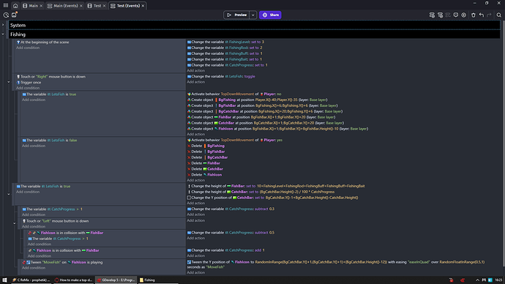Go to the Home tab icon
This screenshot has height=284, width=505.
pyautogui.click(x=15, y=5)
